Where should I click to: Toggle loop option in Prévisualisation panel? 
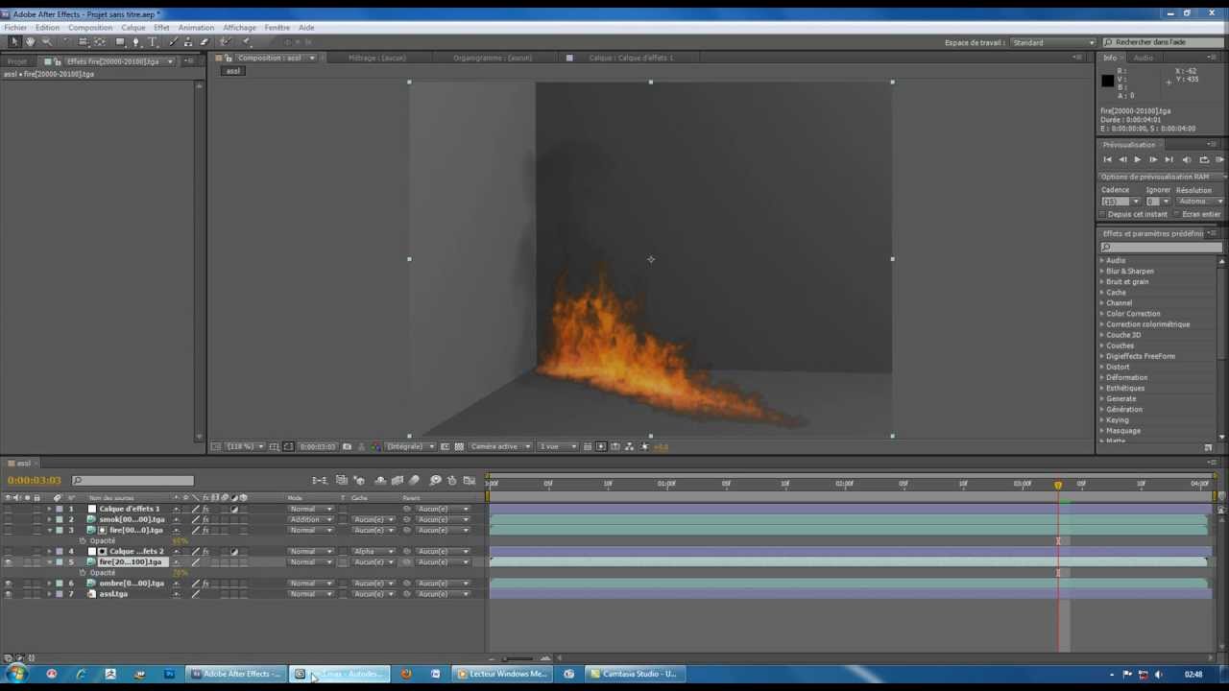pyautogui.click(x=1204, y=159)
